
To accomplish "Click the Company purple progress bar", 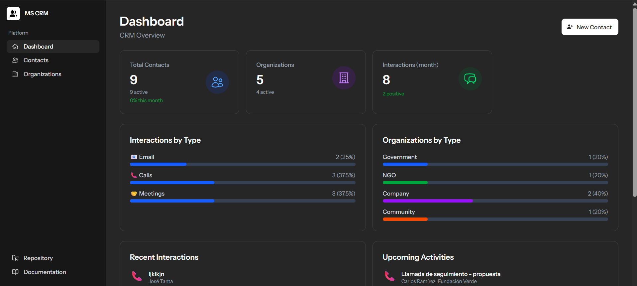I will pyautogui.click(x=427, y=201).
